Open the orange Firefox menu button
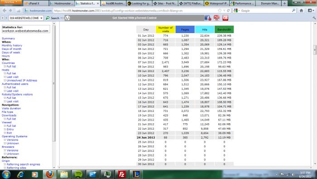Screen dimensions: 317x179 [11, 2]
